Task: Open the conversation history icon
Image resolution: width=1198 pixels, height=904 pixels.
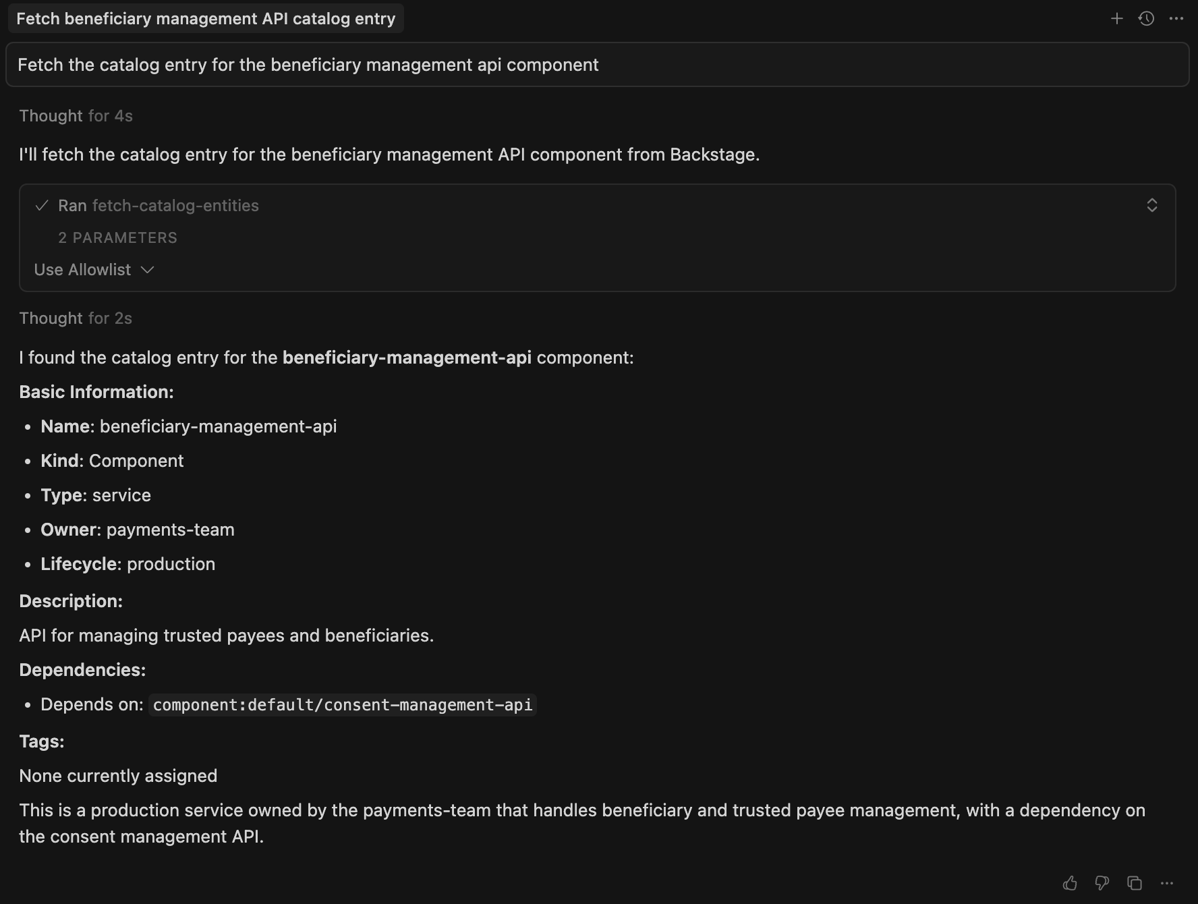Action: click(x=1147, y=18)
